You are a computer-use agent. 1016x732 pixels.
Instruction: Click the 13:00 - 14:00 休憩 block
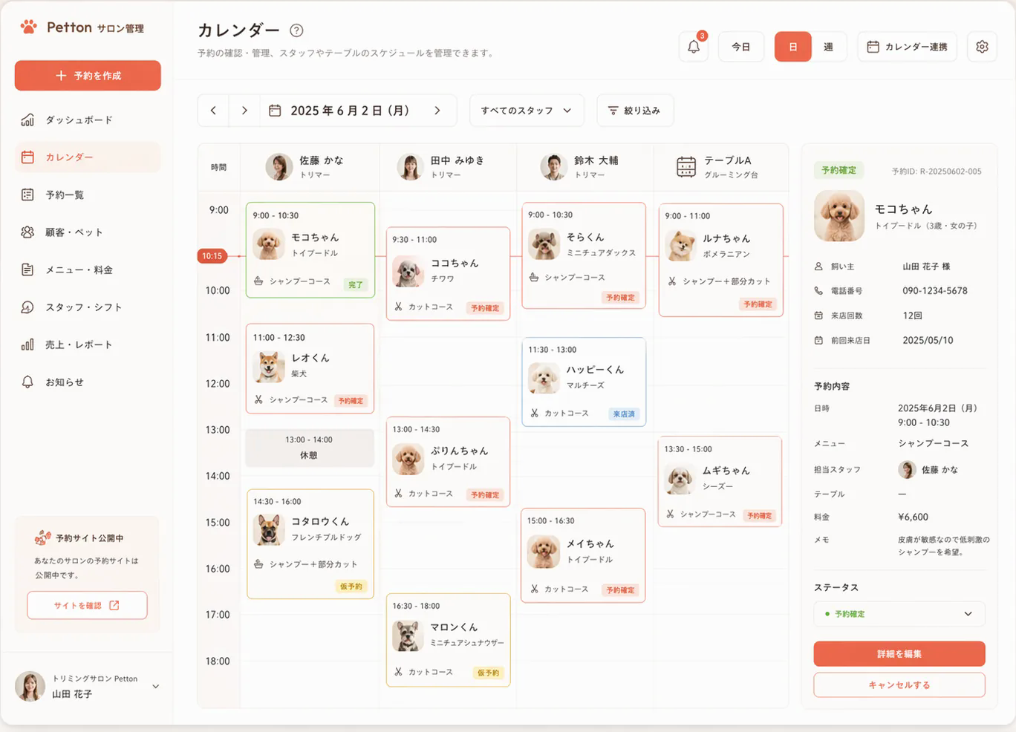(x=310, y=448)
